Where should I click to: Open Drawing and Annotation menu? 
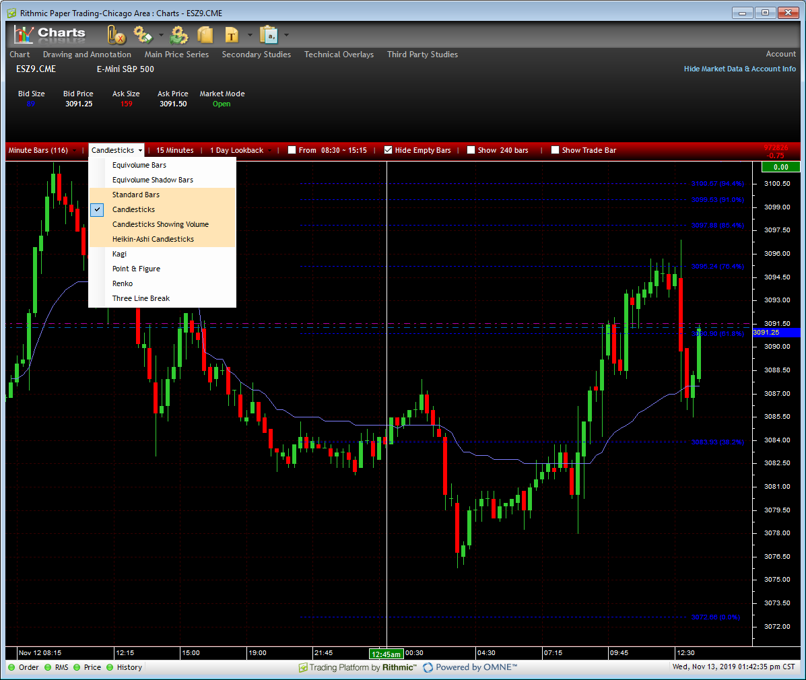pos(87,55)
